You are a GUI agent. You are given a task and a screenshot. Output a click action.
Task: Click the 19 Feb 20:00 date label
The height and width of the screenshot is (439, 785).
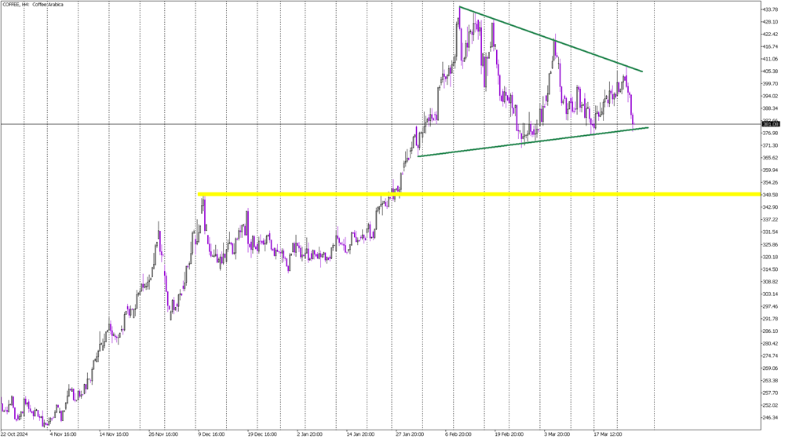[x=509, y=434]
